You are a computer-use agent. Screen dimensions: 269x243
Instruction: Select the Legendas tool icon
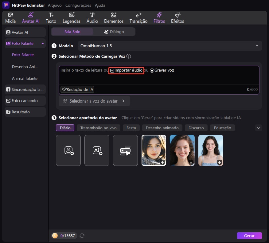pyautogui.click(x=71, y=18)
